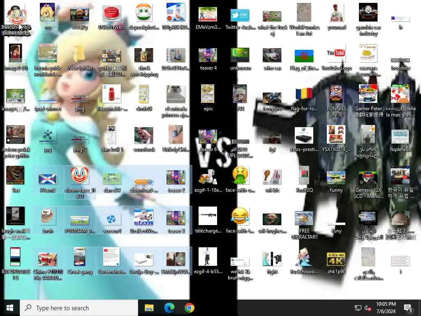Select the VIDEO UPLOADS... desktop file
The width and height of the screenshot is (421, 316).
[240, 148]
